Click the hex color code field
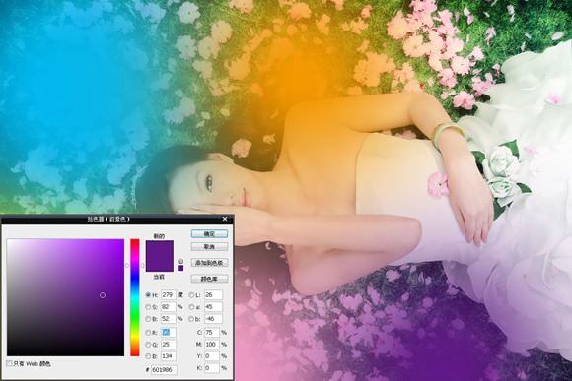Viewport: 572px width, 381px height. tap(164, 370)
